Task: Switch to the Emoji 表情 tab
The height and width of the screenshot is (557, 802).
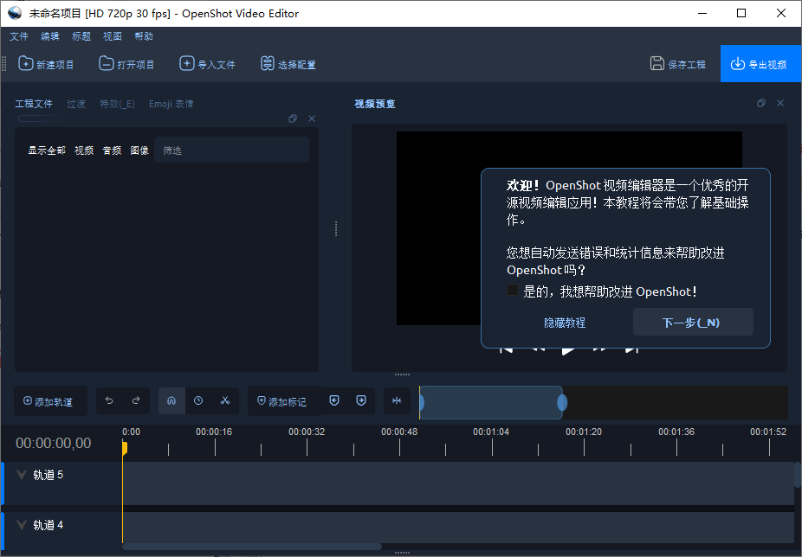Action: [x=171, y=104]
